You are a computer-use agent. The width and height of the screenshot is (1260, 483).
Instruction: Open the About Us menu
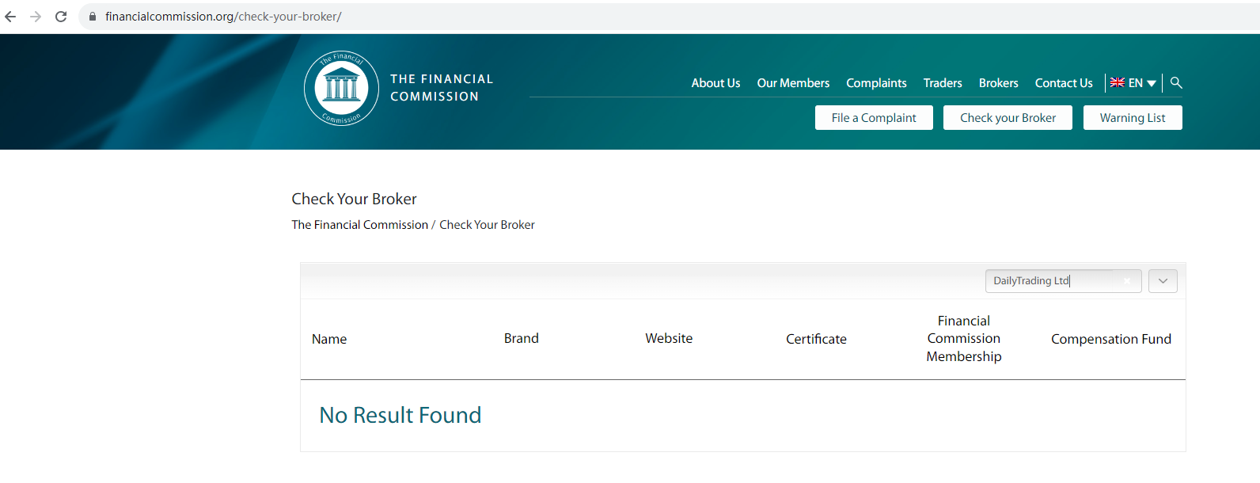click(715, 83)
